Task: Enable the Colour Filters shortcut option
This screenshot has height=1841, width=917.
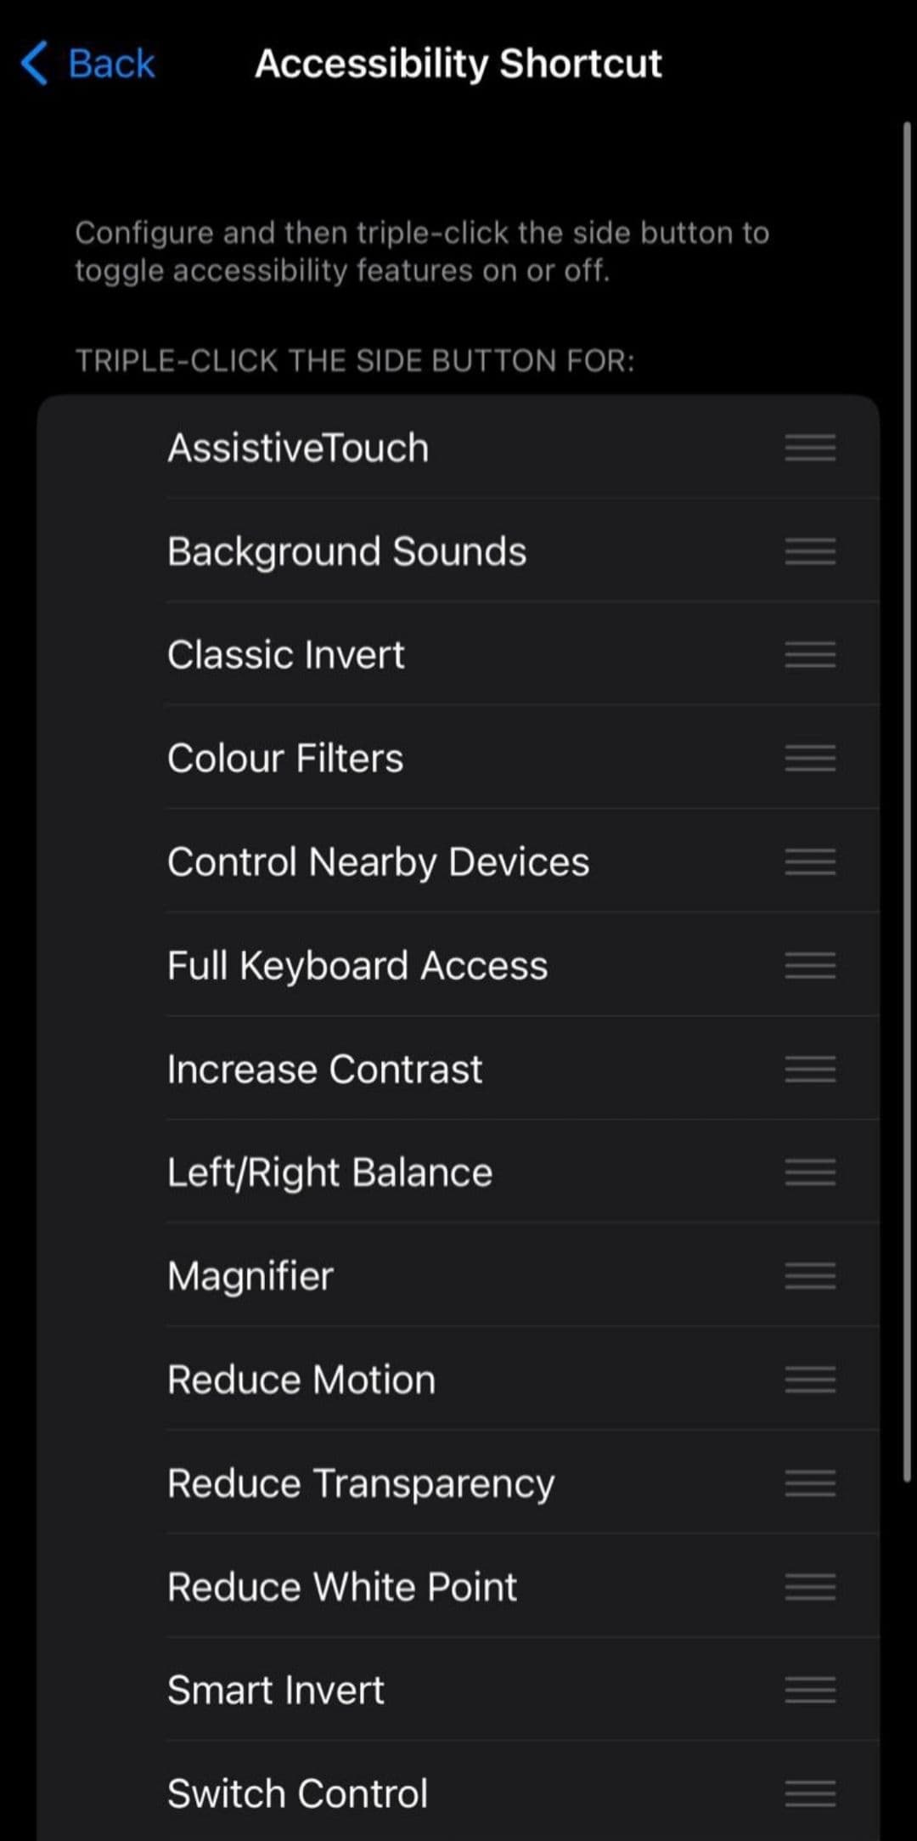Action: click(x=285, y=759)
